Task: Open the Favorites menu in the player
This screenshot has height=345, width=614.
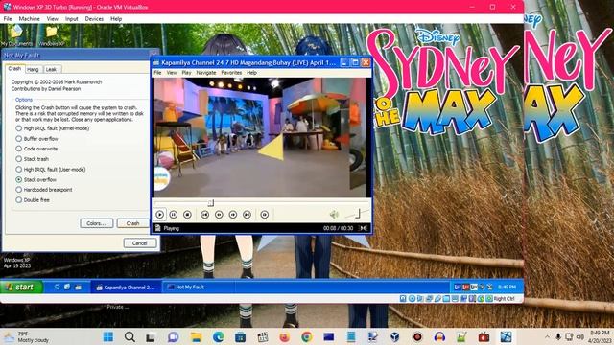Action: [x=231, y=73]
